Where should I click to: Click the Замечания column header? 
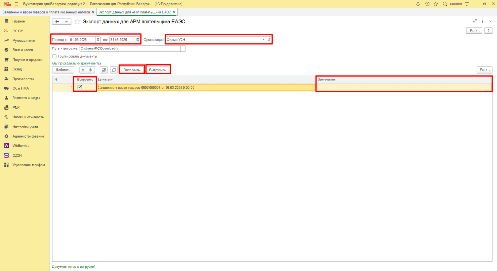(404, 80)
